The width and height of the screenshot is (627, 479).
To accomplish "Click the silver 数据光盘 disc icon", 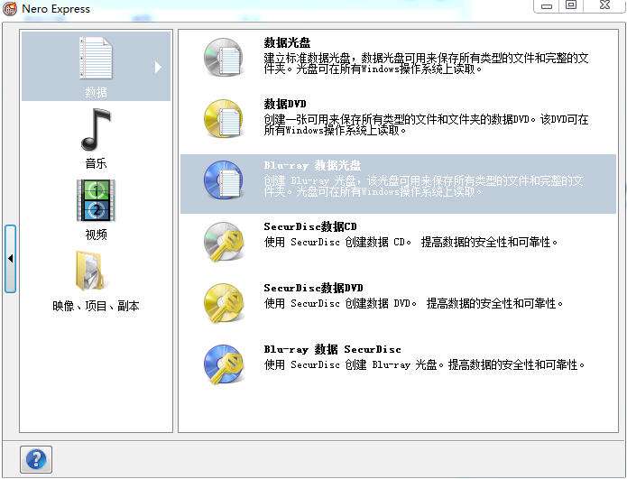I will point(224,58).
